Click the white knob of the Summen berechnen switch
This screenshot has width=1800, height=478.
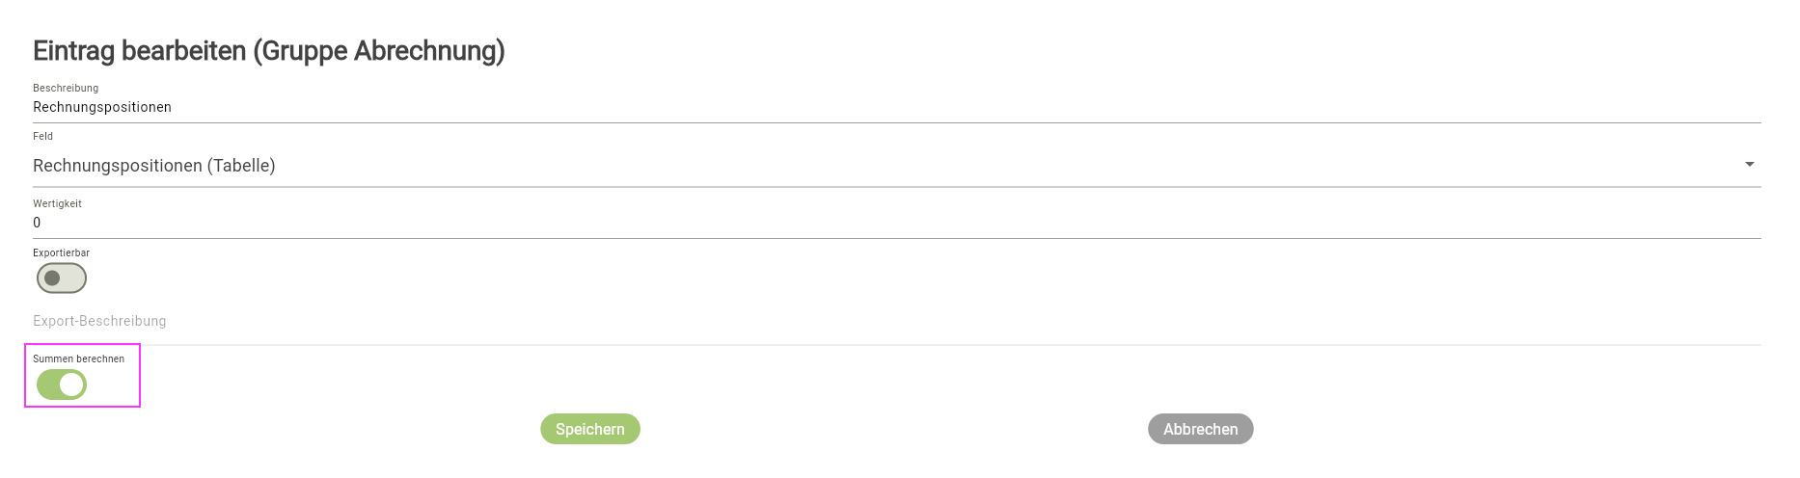[x=71, y=385]
